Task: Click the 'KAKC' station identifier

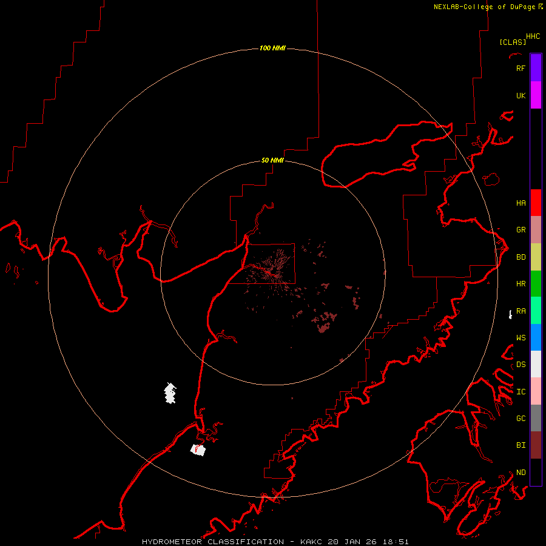Action: [x=312, y=542]
